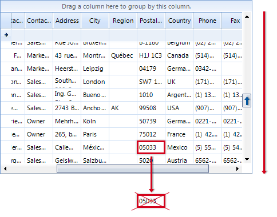Screen dimensions: 277x217
Task: Click the (5) 55... phone cell
Action: (207, 147)
